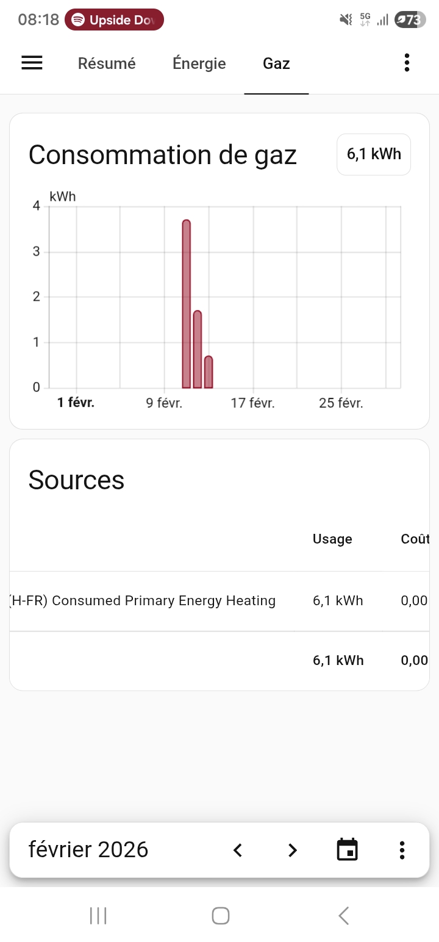Image resolution: width=439 pixels, height=942 pixels.
Task: Open period options three-dot menu
Action: coord(402,850)
